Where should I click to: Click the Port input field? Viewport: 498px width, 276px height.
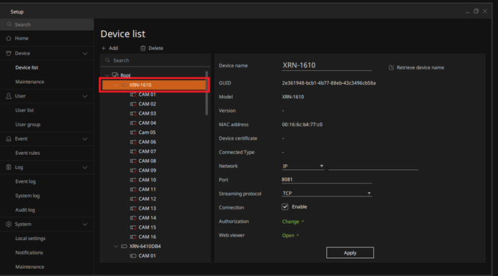pyautogui.click(x=327, y=180)
